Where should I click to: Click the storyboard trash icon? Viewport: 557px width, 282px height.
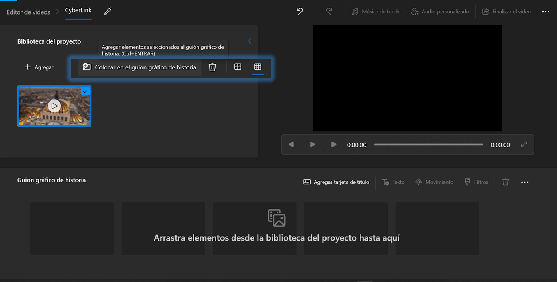click(506, 182)
